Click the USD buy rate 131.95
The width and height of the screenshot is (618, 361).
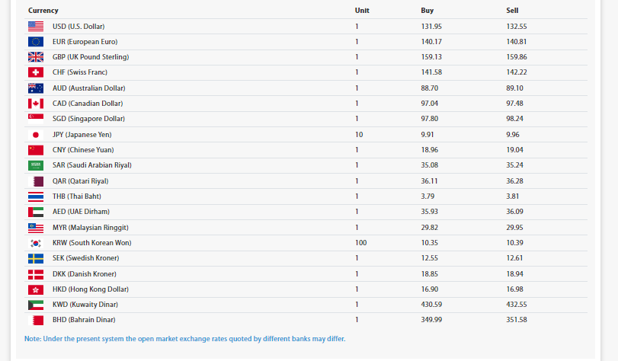431,26
